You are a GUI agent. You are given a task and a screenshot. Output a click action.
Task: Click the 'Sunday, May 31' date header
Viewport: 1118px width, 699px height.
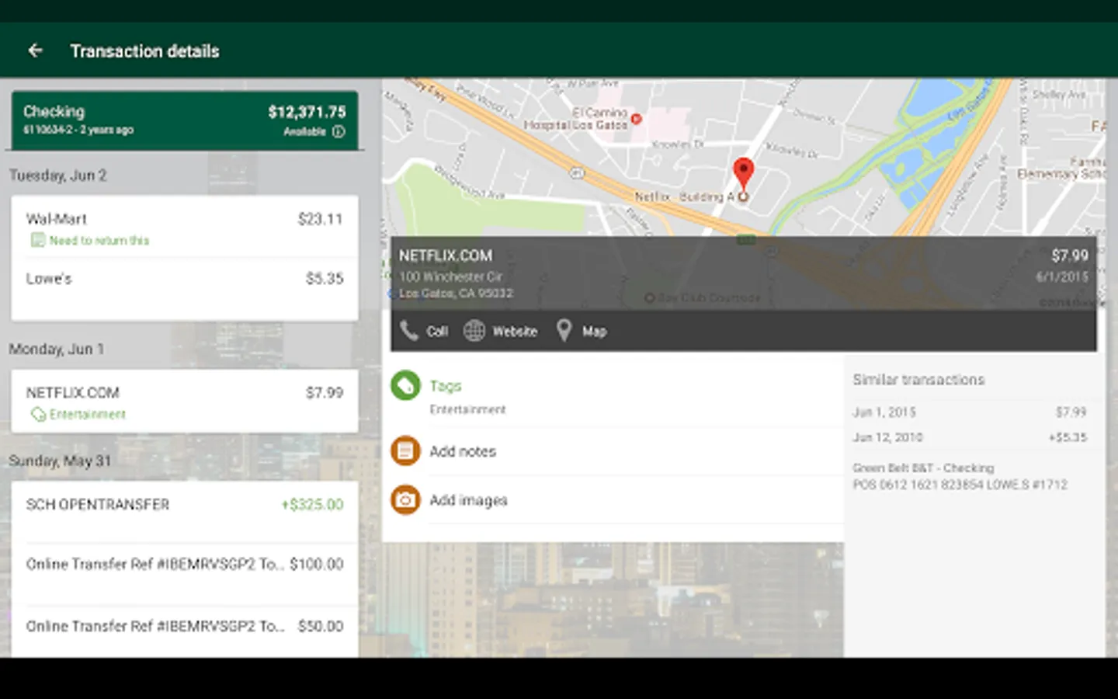(60, 461)
